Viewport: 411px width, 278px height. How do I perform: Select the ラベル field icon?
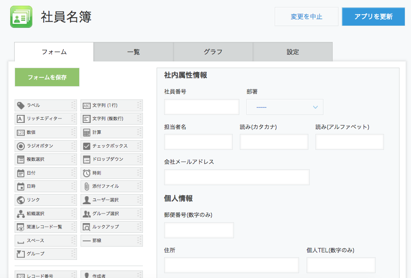pyautogui.click(x=21, y=106)
